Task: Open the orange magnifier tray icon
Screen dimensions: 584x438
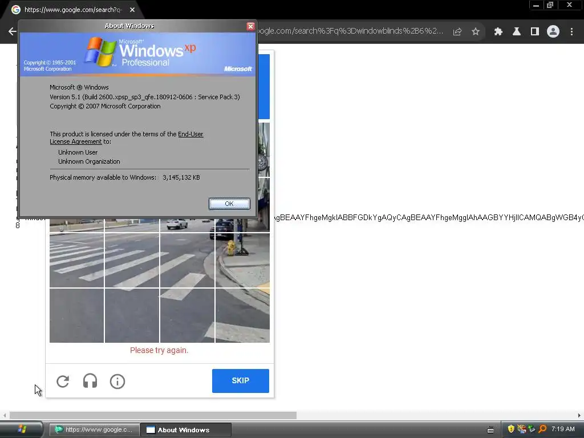Action: point(542,429)
